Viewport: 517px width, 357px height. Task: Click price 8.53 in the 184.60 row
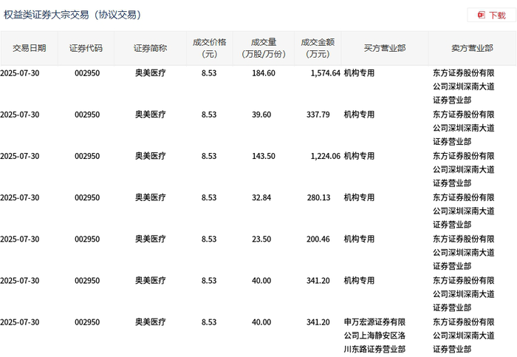pos(209,73)
